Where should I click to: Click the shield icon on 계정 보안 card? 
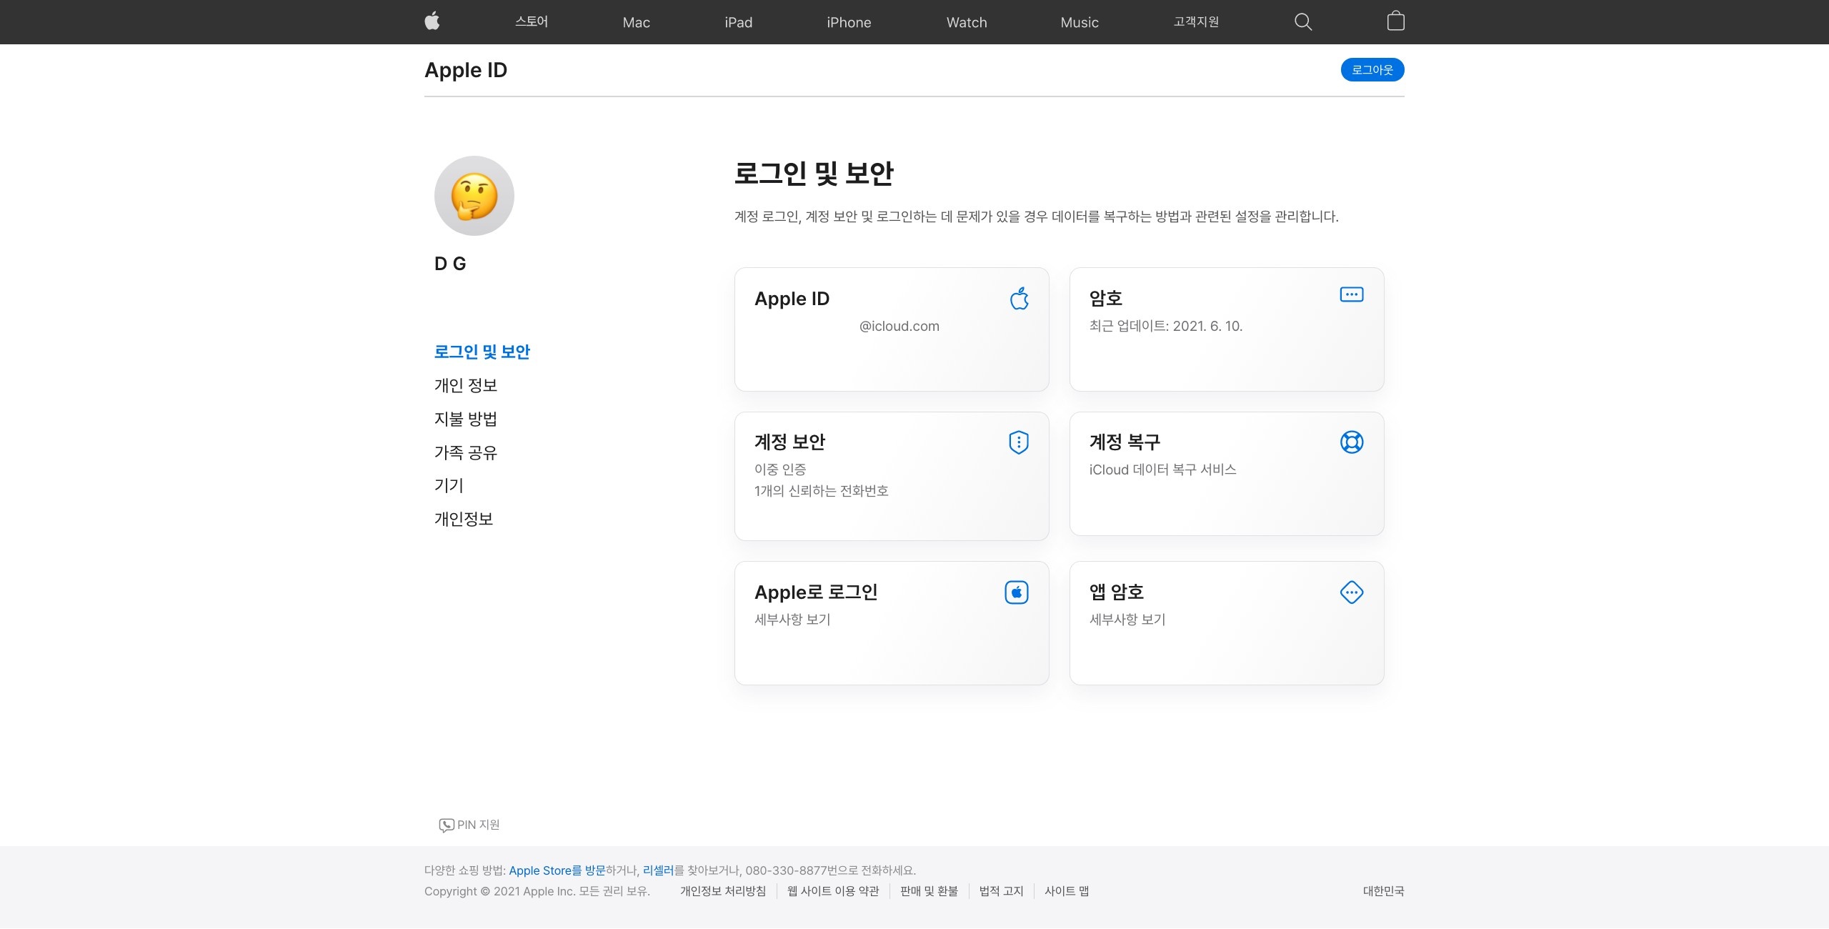pos(1018,442)
